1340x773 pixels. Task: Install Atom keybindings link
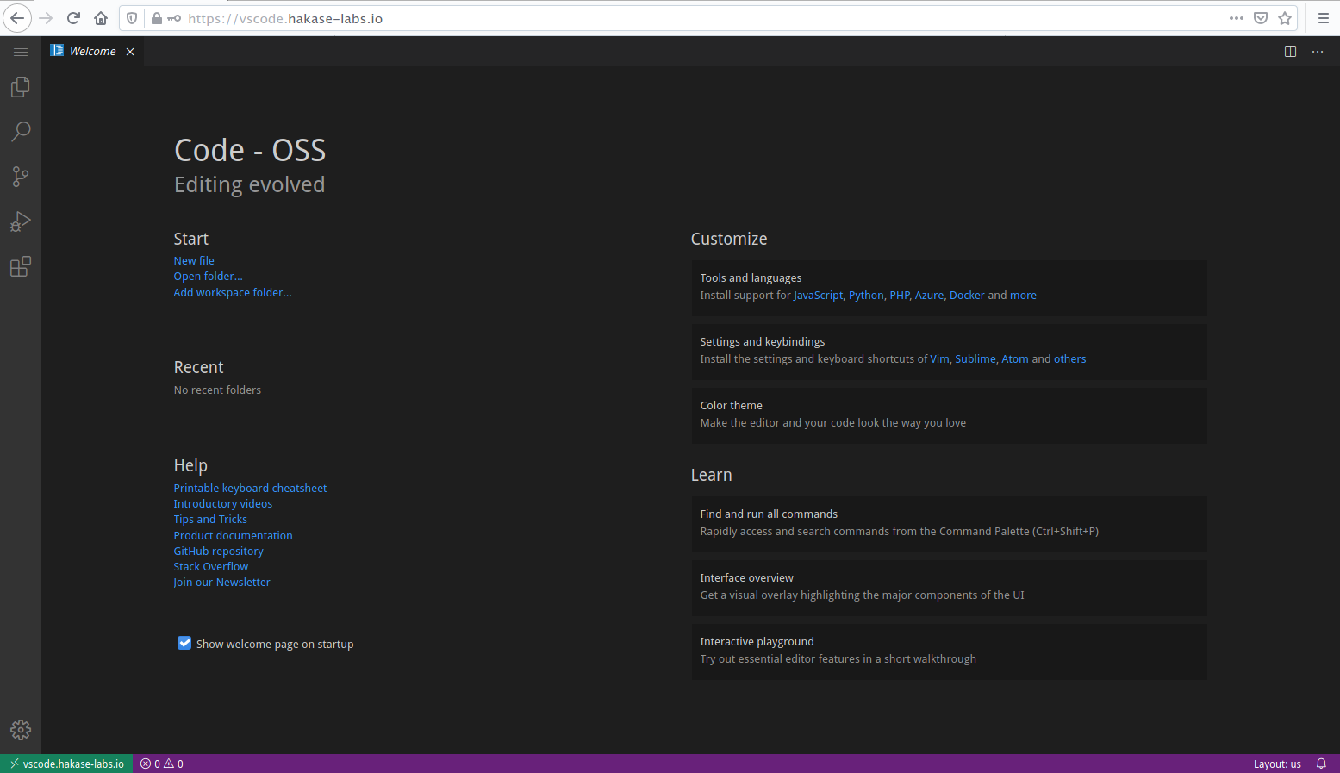(x=1015, y=359)
